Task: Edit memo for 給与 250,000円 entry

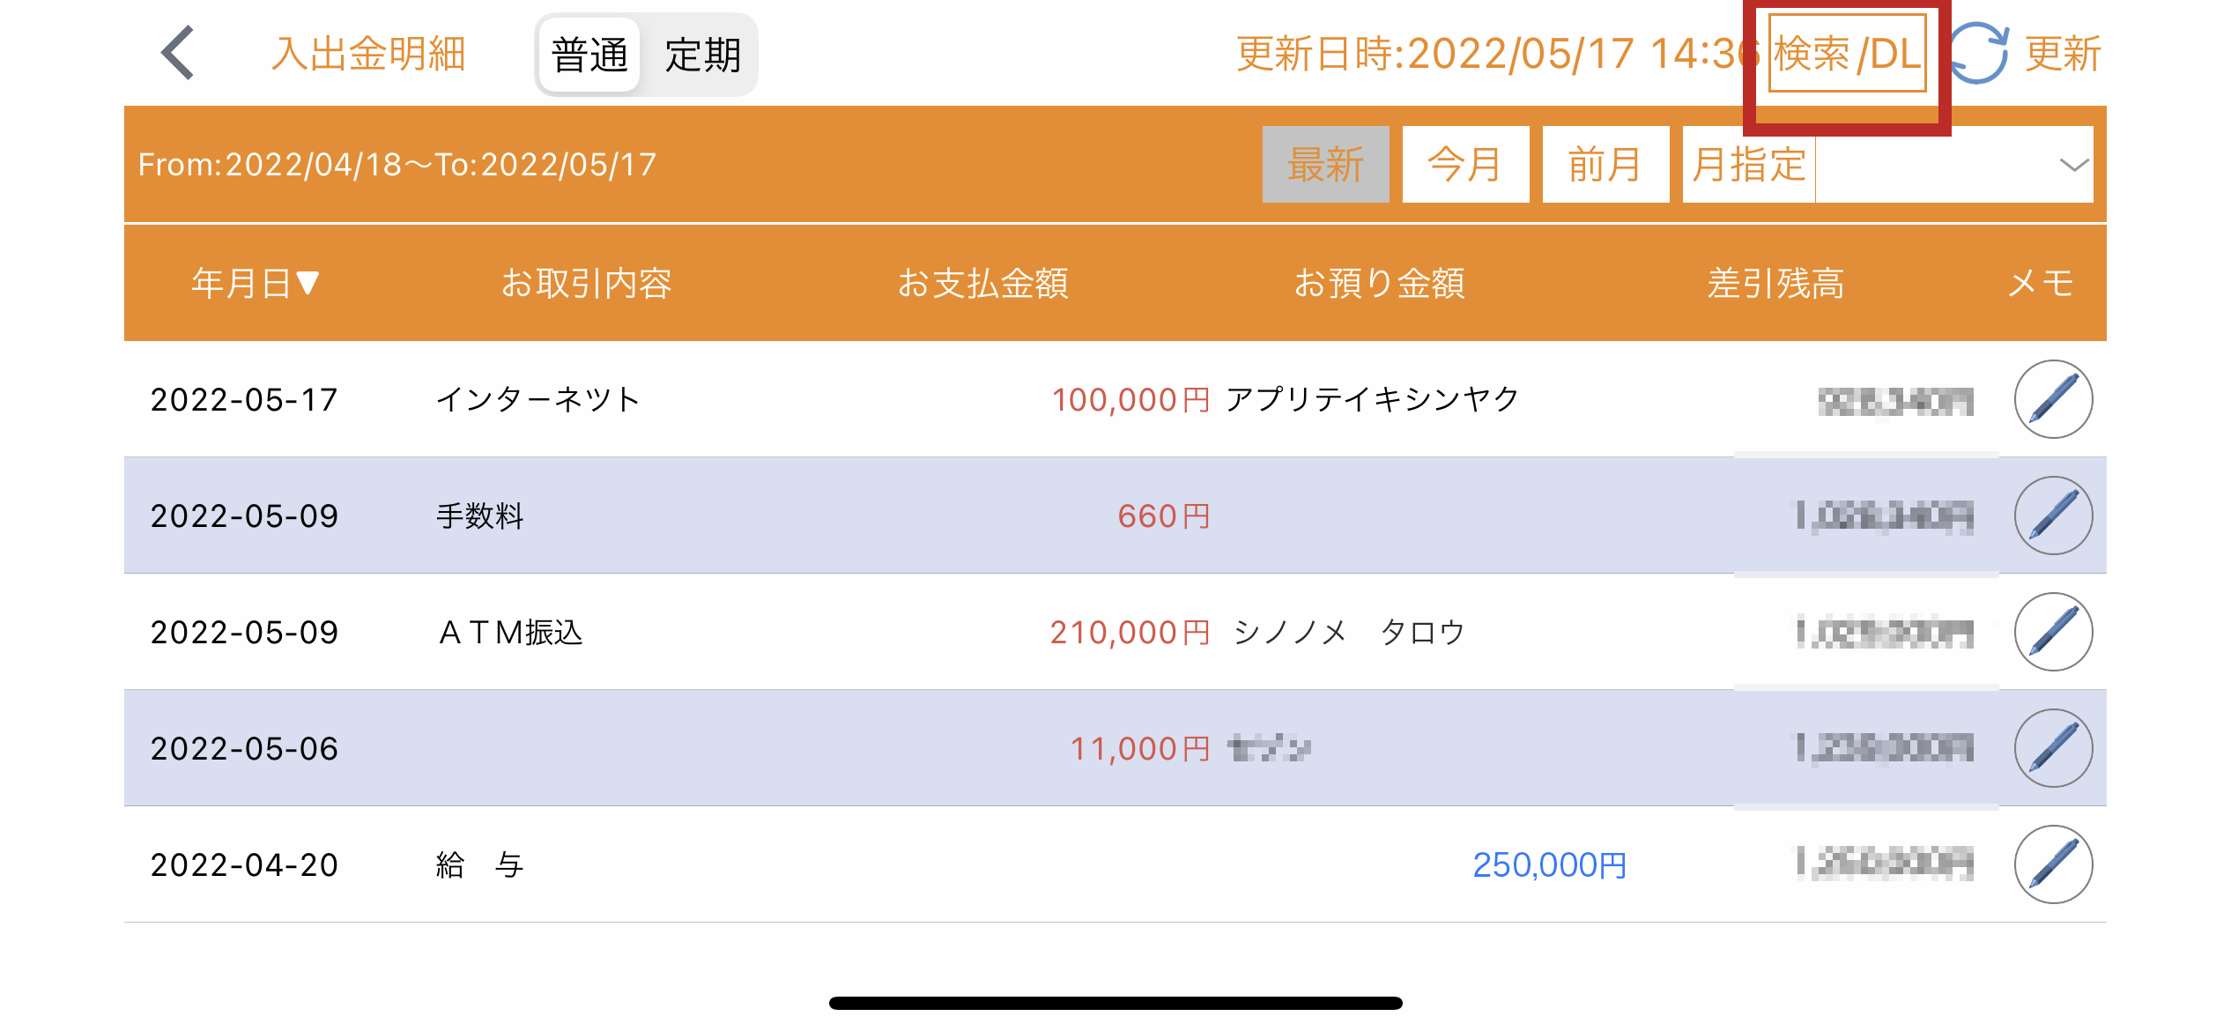Action: pos(2053,864)
